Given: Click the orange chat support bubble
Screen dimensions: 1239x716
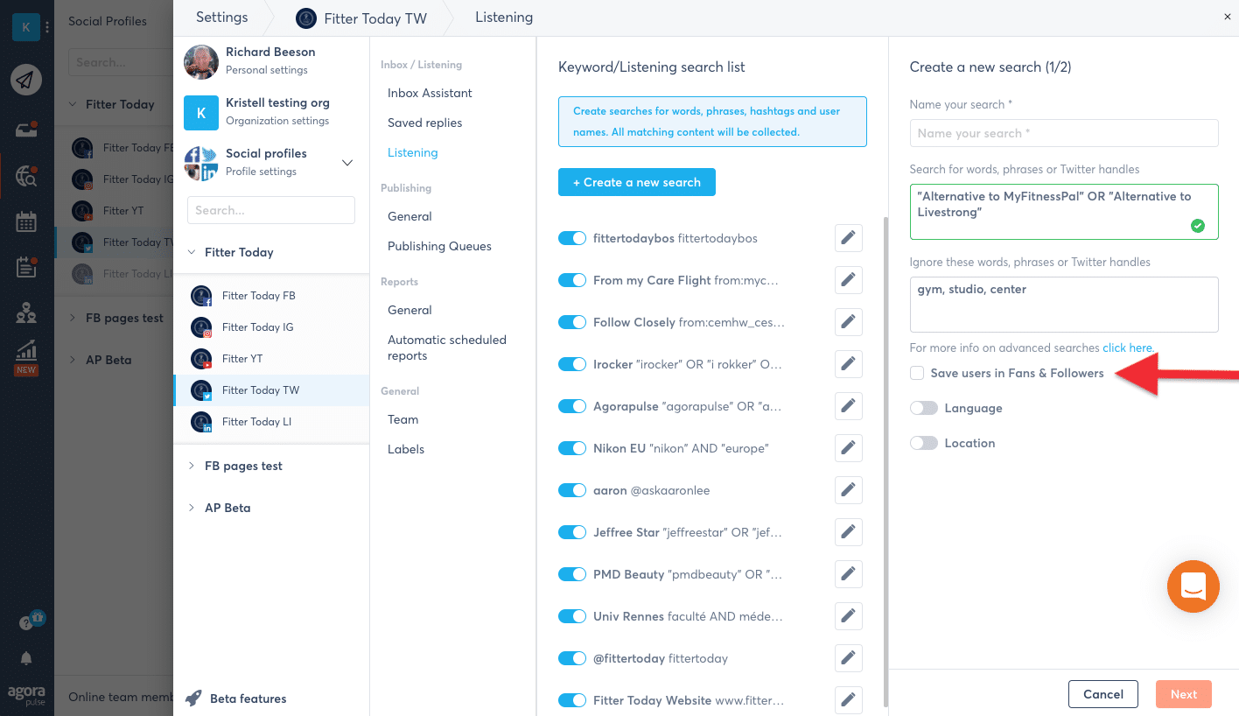Looking at the screenshot, I should (x=1193, y=586).
